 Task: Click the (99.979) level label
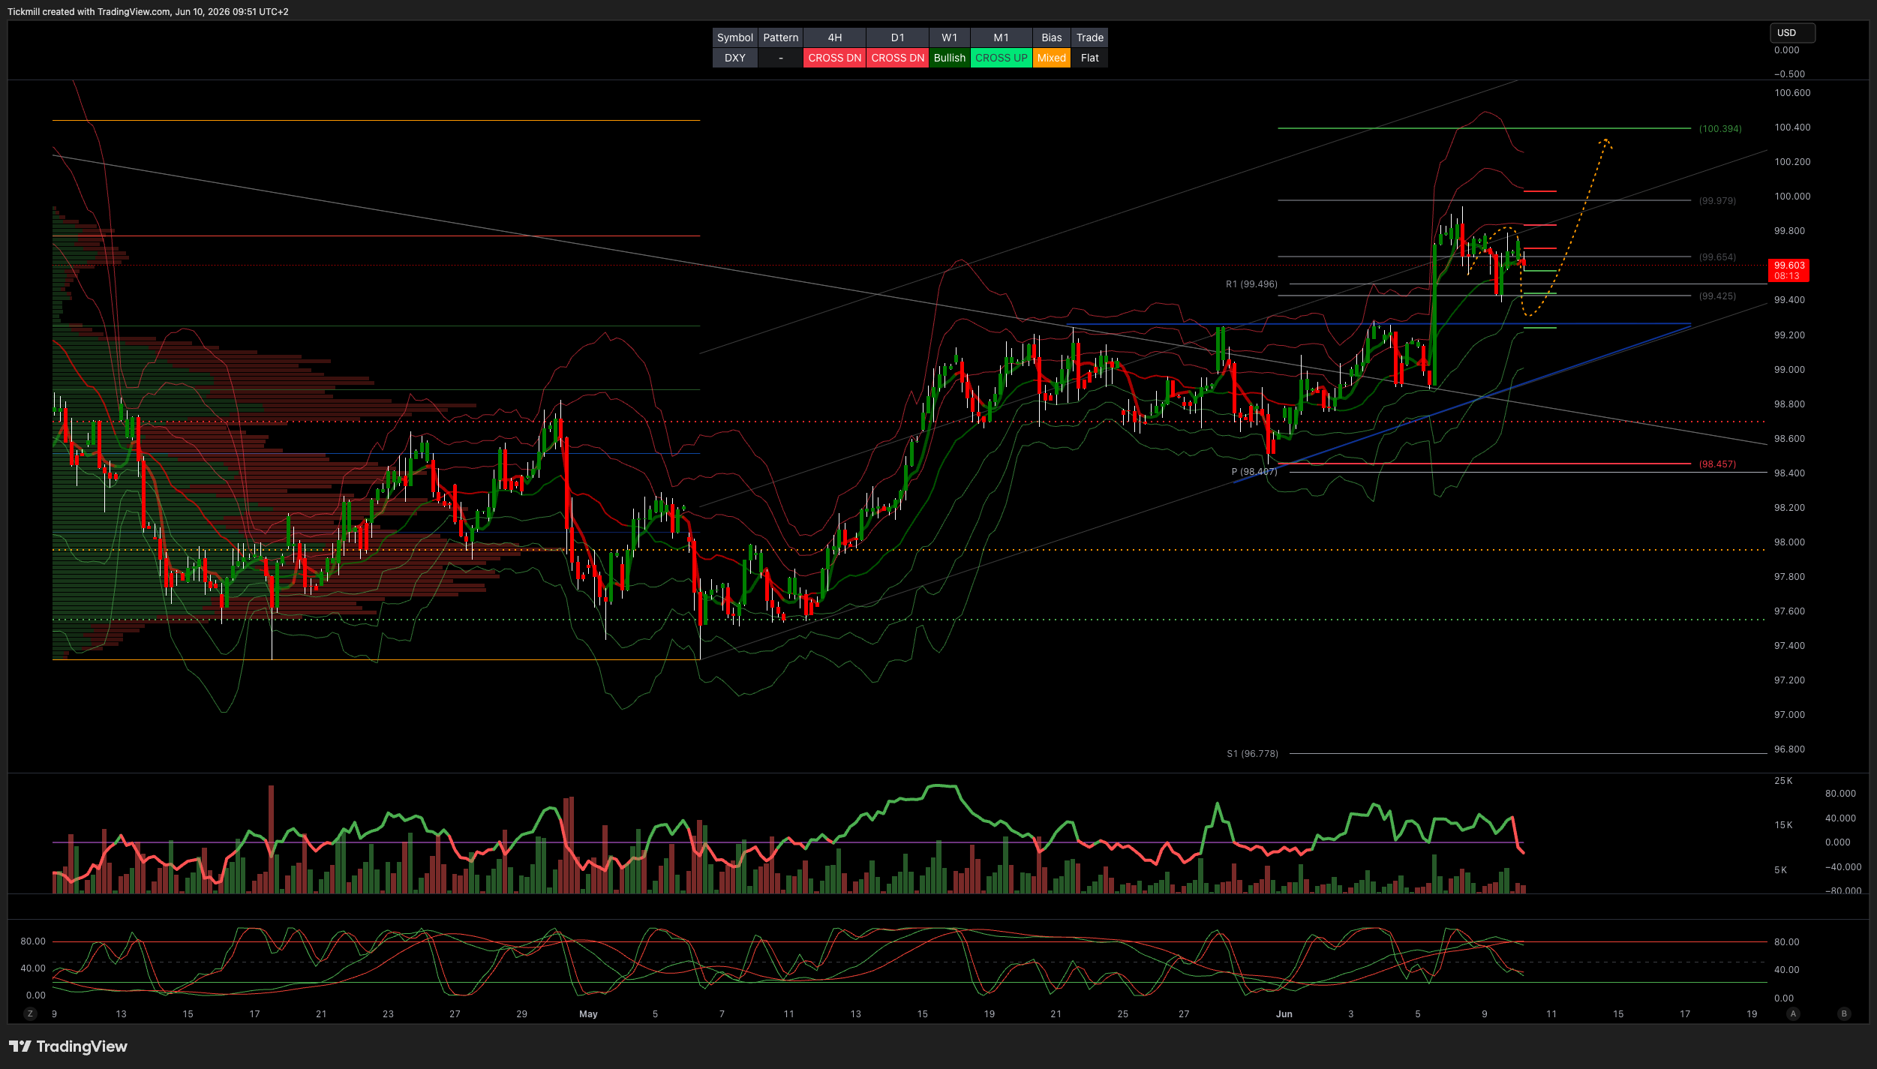pyautogui.click(x=1717, y=201)
